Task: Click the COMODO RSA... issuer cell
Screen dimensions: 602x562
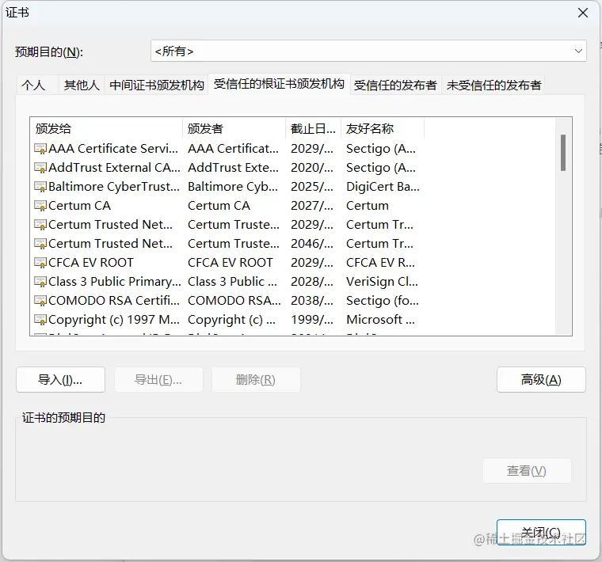Action: [x=234, y=300]
